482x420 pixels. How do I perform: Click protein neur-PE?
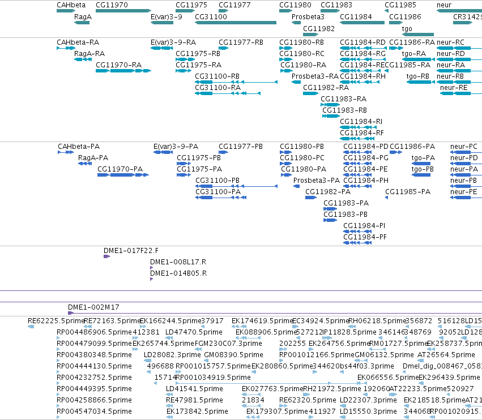pyautogui.click(x=466, y=198)
